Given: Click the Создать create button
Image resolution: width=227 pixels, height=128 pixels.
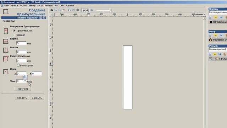Looking at the screenshot, I should click(22, 98).
